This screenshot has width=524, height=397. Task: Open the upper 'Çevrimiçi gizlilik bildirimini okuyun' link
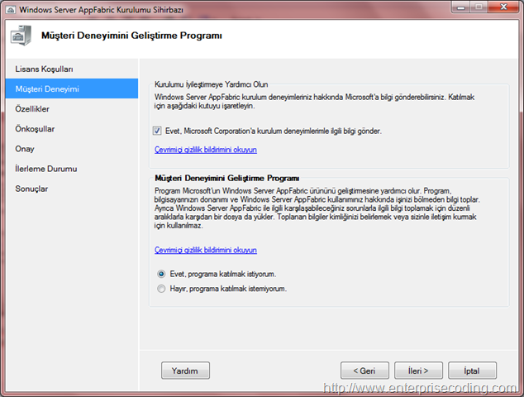(x=206, y=150)
